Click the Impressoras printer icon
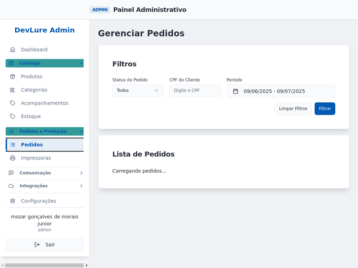 [x=13, y=158]
